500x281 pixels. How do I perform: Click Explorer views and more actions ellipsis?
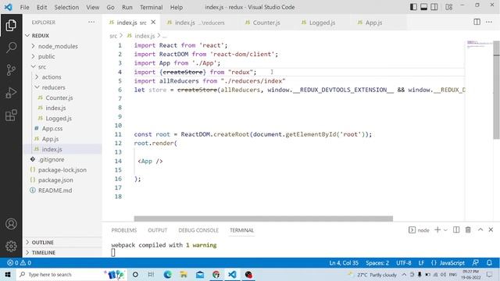coord(91,22)
